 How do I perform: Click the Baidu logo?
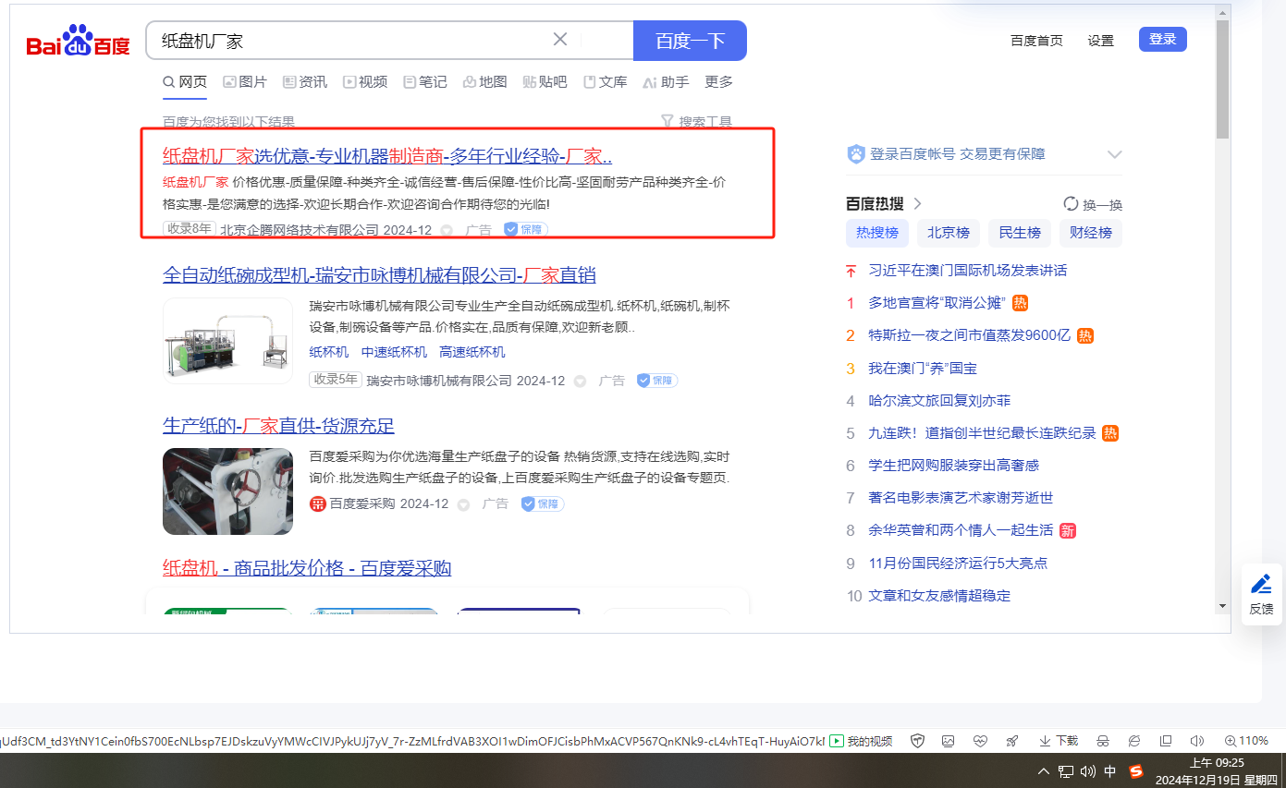click(78, 42)
